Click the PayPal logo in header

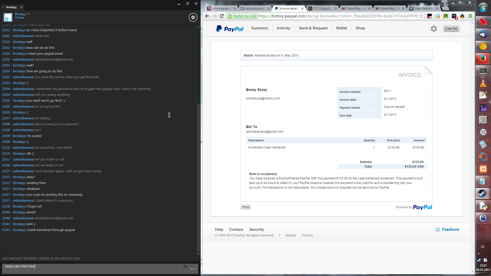click(230, 29)
